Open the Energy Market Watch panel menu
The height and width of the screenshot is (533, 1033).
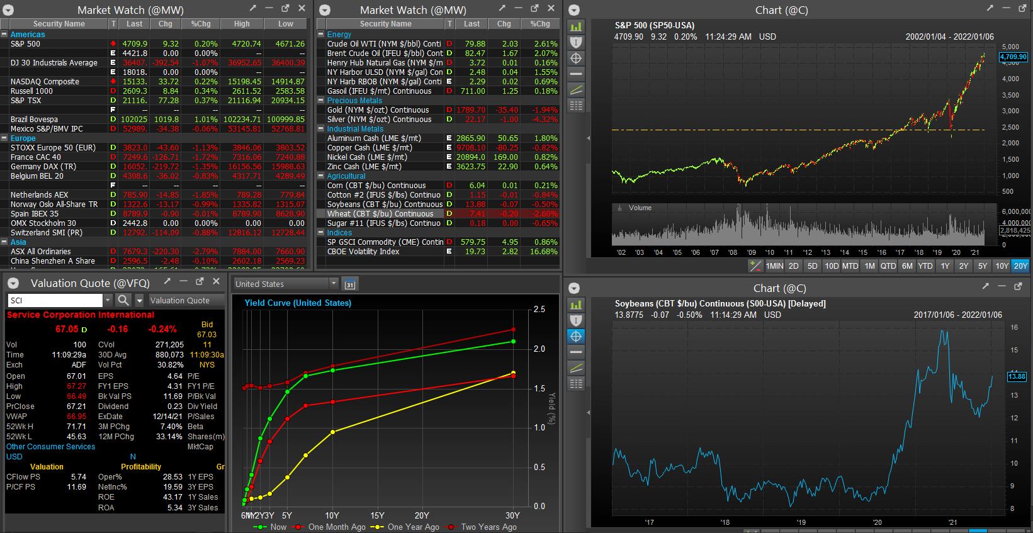tap(325, 9)
